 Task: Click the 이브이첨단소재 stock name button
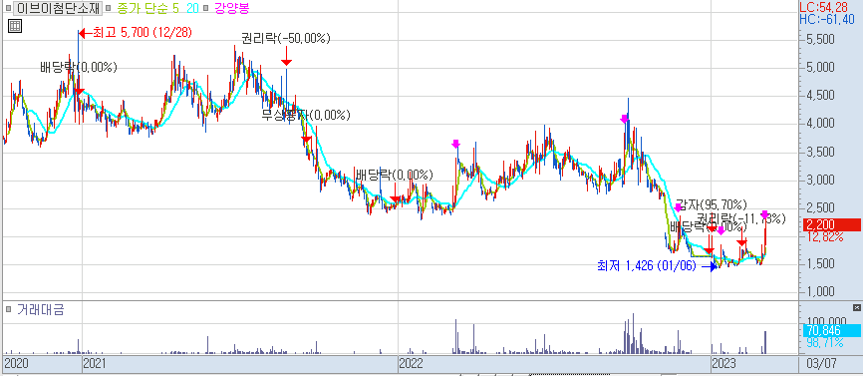click(58, 8)
